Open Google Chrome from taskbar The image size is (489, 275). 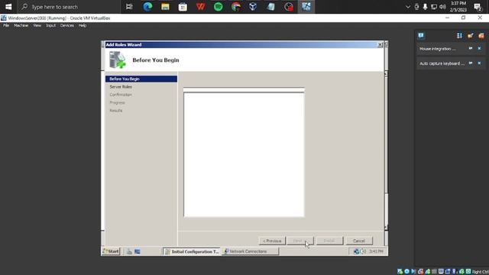click(x=236, y=7)
